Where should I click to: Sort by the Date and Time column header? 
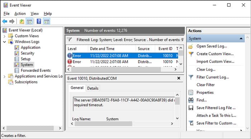(112, 48)
